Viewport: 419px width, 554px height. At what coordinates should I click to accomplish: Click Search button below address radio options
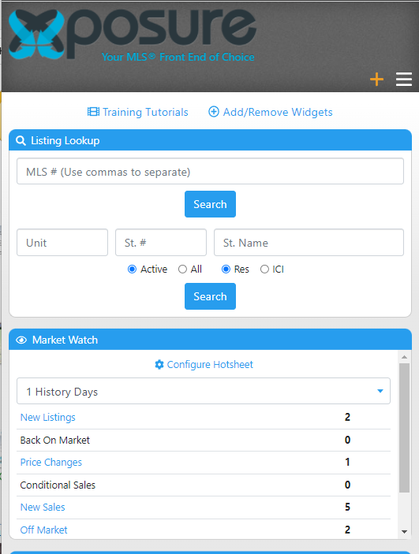(x=210, y=296)
